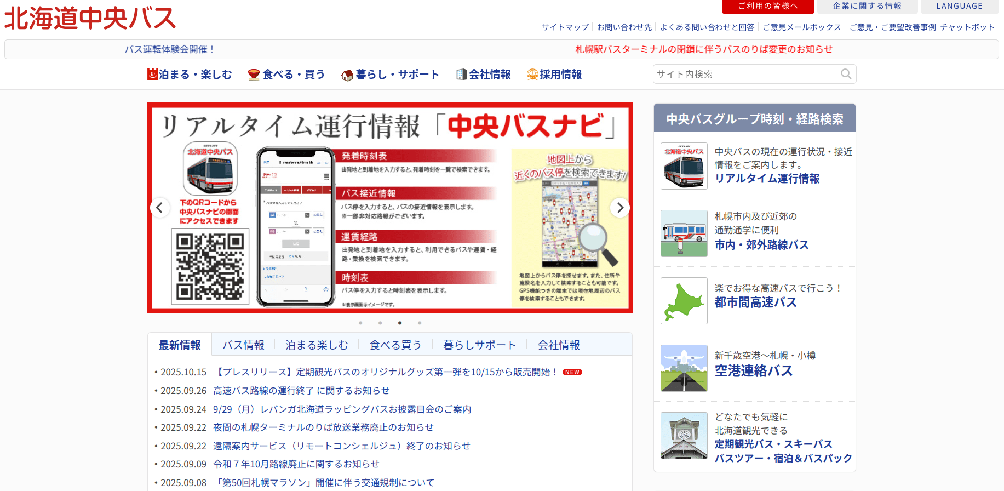Select the 会社情報 news tab
The height and width of the screenshot is (491, 1004).
559,345
